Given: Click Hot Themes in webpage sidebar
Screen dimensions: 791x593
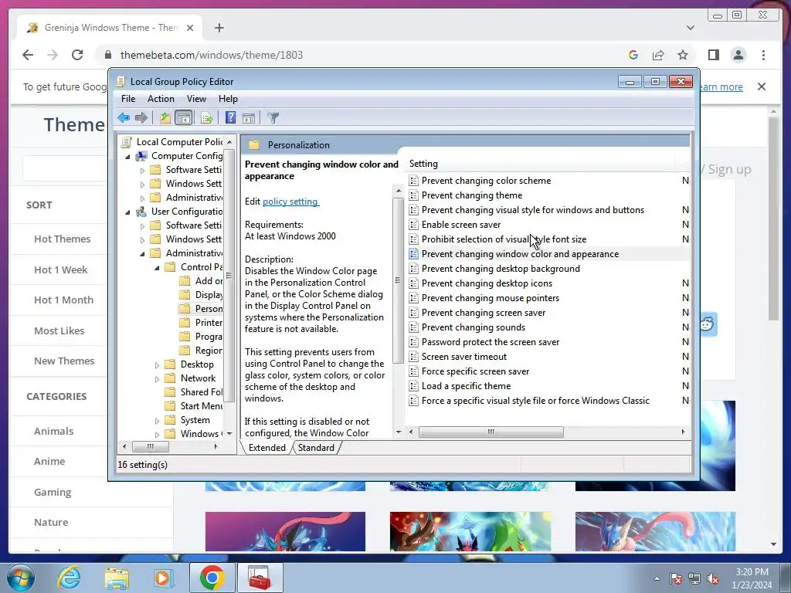Looking at the screenshot, I should coord(62,239).
